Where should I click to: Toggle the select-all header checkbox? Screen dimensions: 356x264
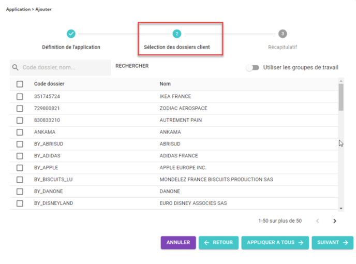[20, 84]
